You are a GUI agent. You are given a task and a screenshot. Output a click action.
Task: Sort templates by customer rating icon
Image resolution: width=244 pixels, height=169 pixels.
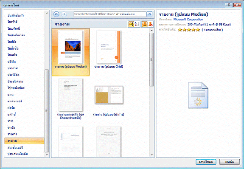tap(131, 24)
